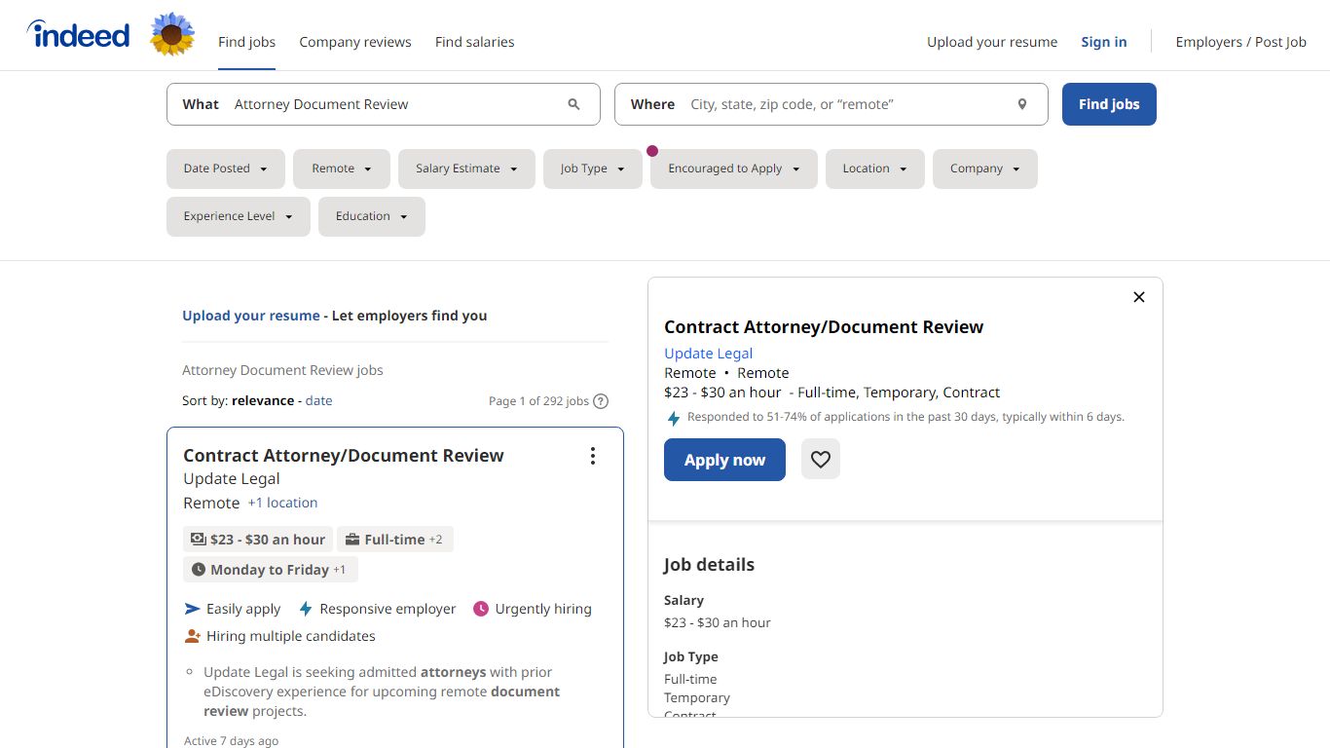Expand the Encouraged to Apply filter
Viewport: 1330px width, 748px height.
[734, 168]
